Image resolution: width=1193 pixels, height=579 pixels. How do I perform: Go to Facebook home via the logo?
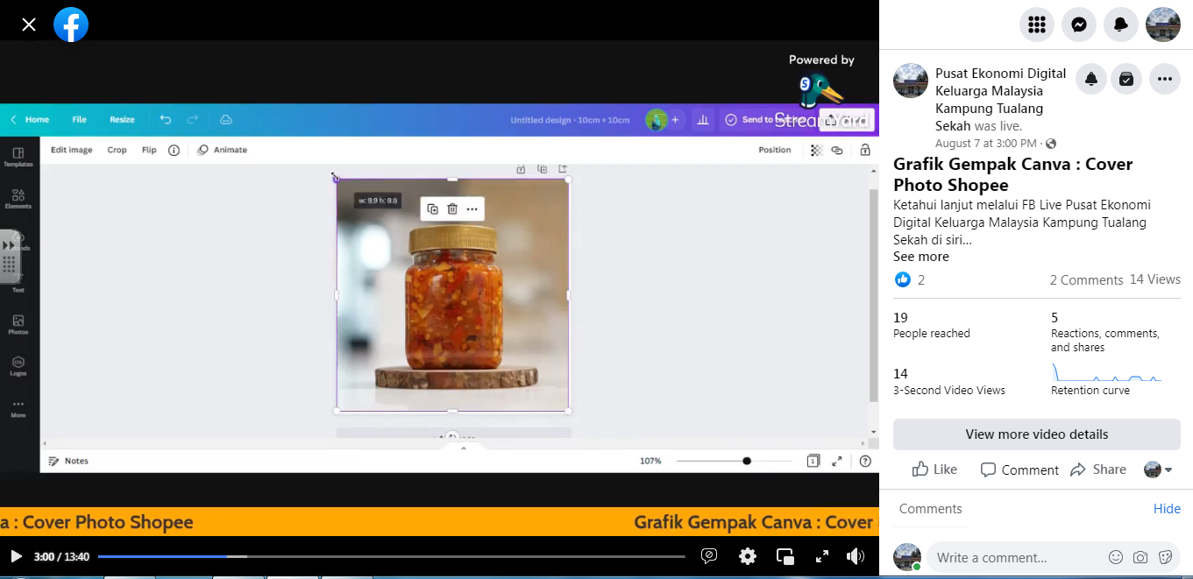71,25
